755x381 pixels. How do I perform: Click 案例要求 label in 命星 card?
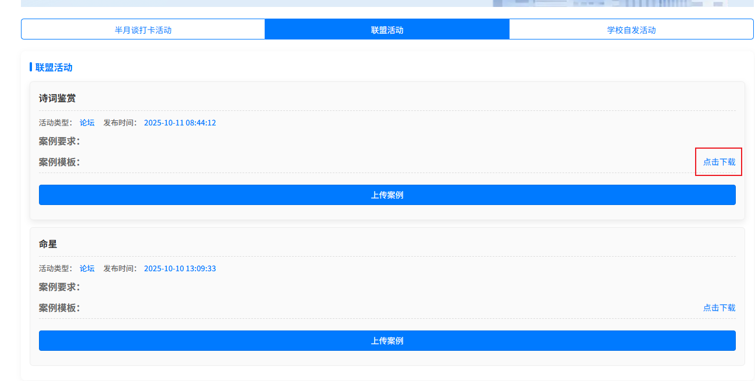[x=59, y=287]
